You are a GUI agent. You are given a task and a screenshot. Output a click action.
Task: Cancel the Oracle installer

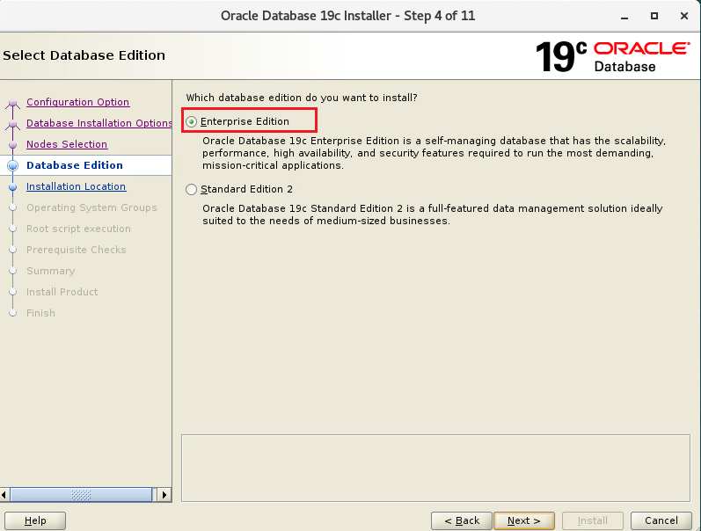[655, 520]
